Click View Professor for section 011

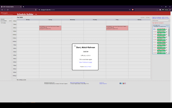click(161, 43)
